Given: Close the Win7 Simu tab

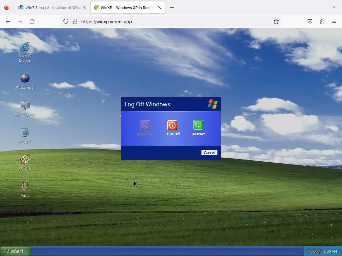Looking at the screenshot, I should point(84,7).
